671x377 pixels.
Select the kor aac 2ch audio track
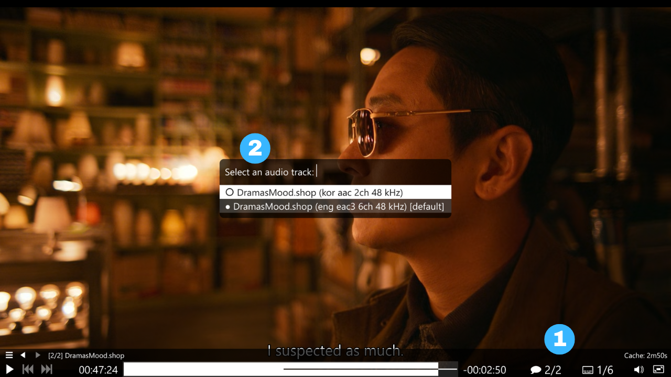[x=335, y=192]
